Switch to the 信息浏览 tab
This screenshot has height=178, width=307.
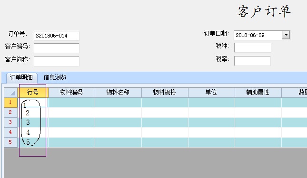point(55,77)
